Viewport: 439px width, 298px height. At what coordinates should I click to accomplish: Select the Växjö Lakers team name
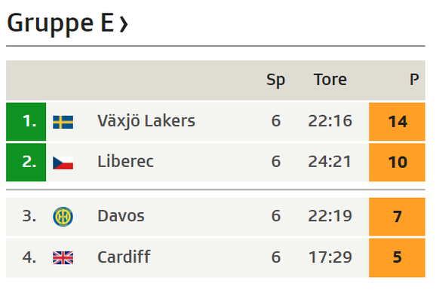pos(146,121)
